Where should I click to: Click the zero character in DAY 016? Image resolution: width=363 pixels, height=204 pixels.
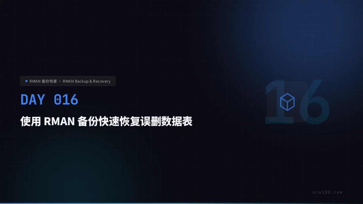click(x=57, y=100)
